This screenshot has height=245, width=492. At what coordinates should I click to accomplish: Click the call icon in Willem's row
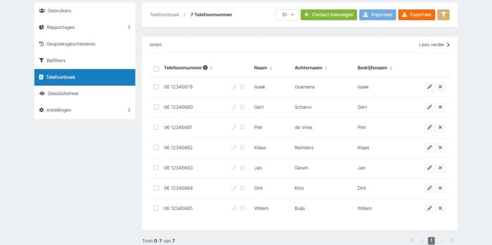[234, 208]
